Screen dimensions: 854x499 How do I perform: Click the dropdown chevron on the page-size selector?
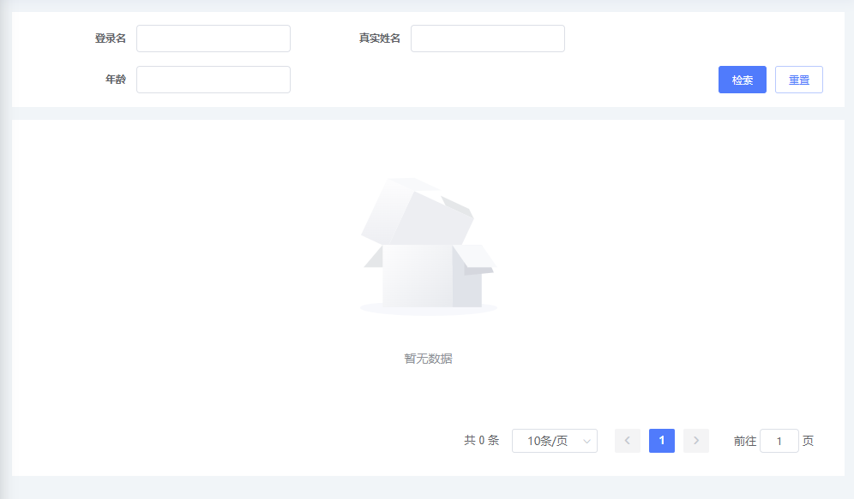point(586,441)
